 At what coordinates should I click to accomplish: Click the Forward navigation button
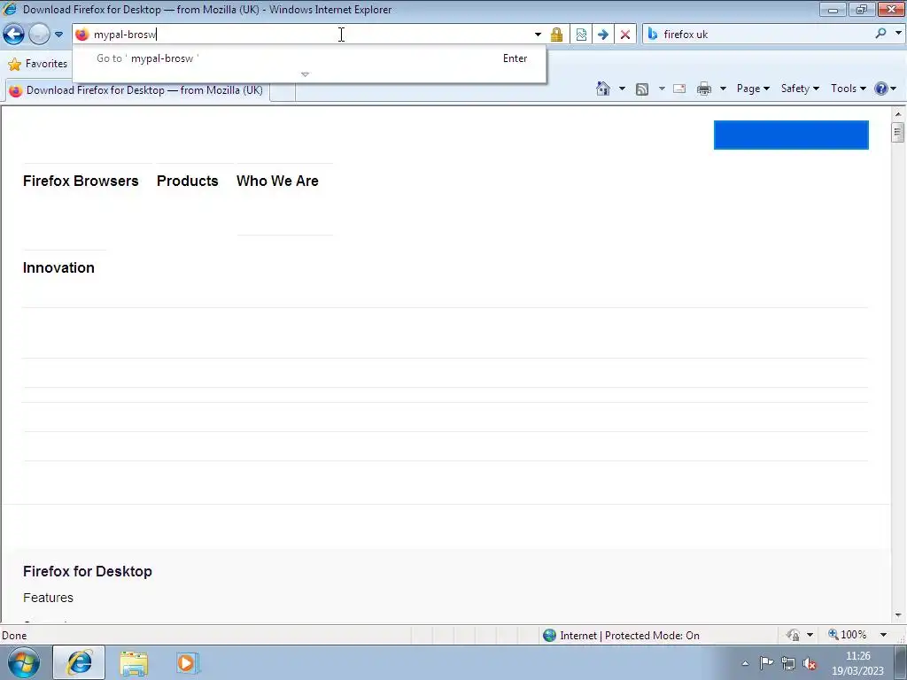[x=39, y=35]
